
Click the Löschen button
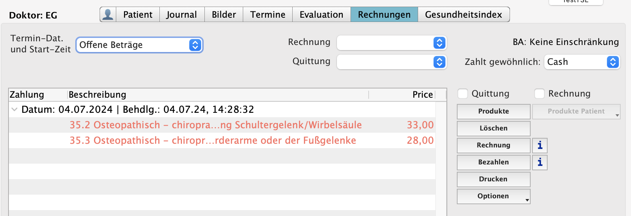tap(493, 128)
